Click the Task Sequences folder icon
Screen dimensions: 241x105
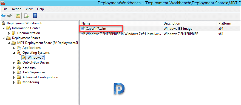tap(19, 72)
